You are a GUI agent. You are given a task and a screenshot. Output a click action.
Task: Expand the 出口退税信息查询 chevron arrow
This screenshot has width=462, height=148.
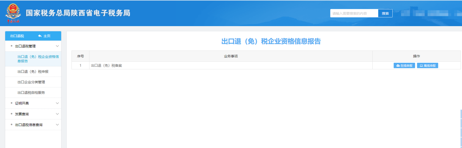point(57,125)
